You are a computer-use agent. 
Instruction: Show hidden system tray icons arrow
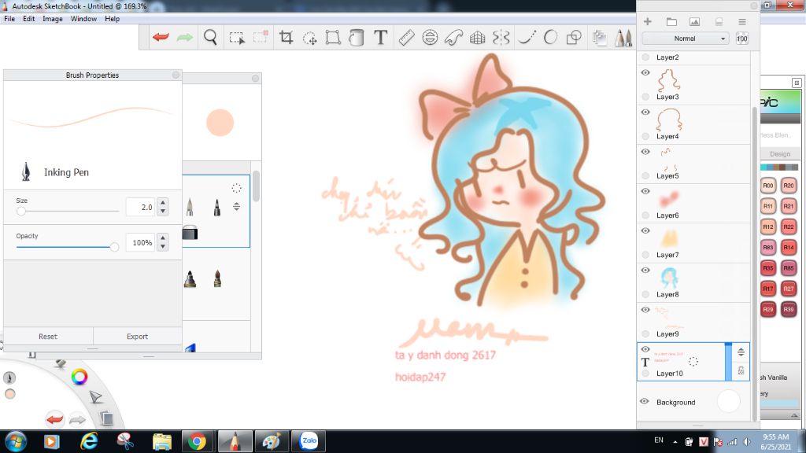pyautogui.click(x=675, y=442)
